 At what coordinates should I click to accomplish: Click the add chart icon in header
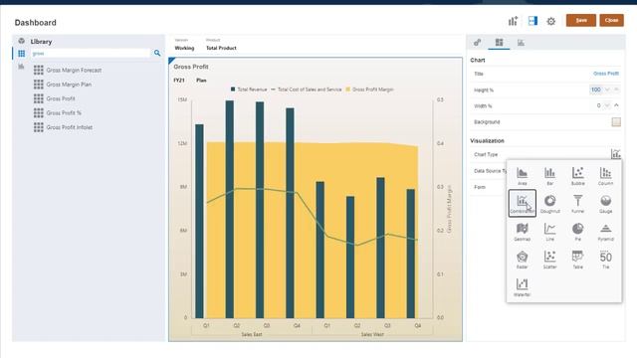513,21
